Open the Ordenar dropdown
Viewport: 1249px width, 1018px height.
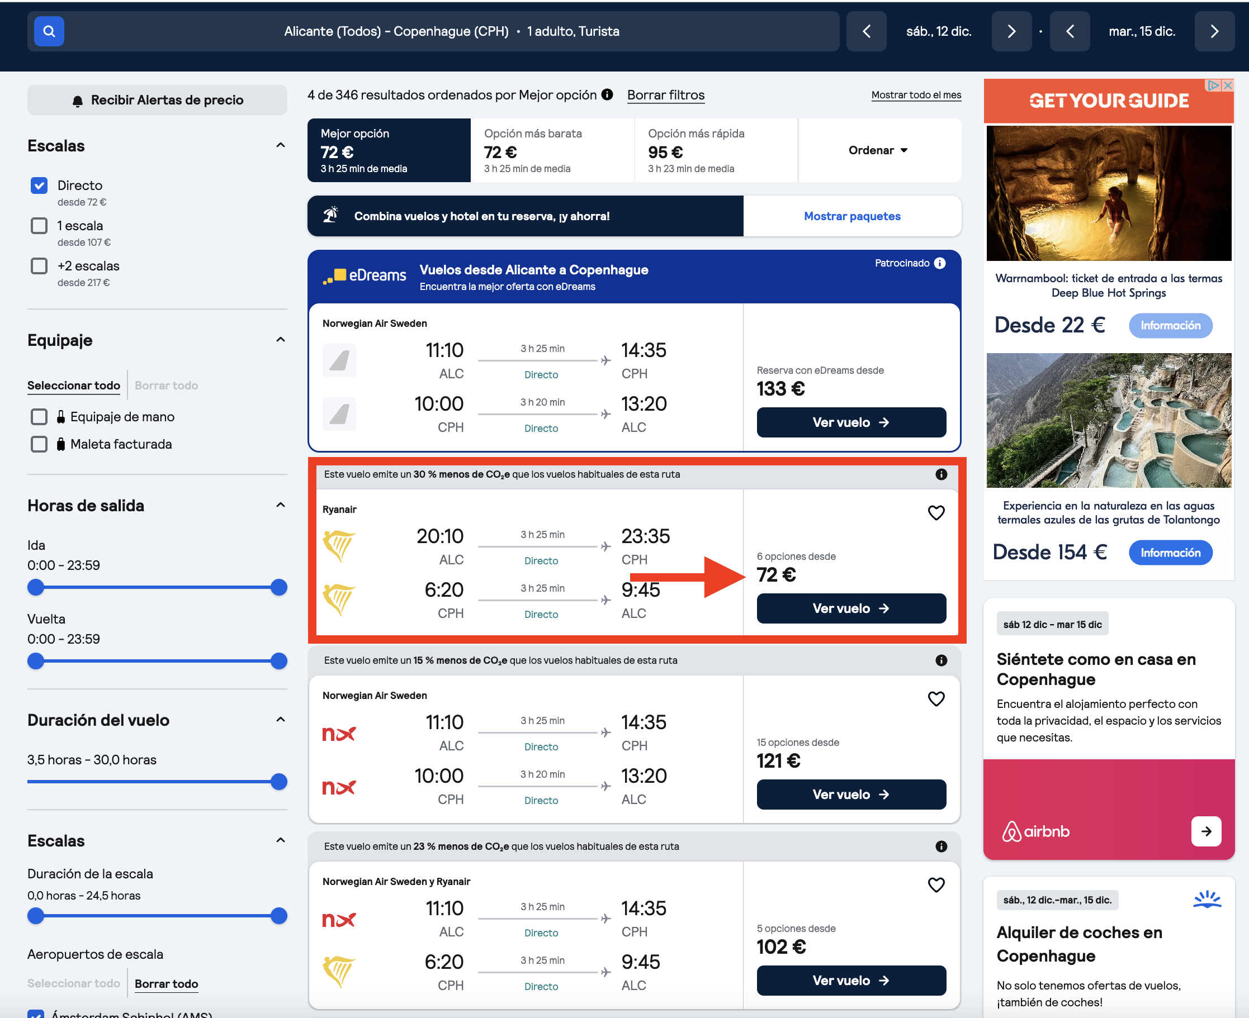878,150
